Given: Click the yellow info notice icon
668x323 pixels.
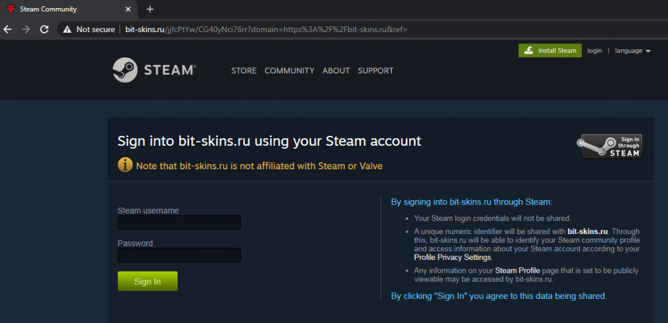Looking at the screenshot, I should 125,165.
